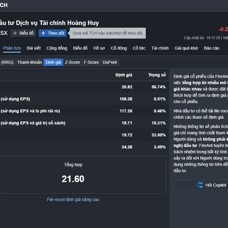Click the Định giá column header
This screenshot has height=228, width=228.
(124, 75)
